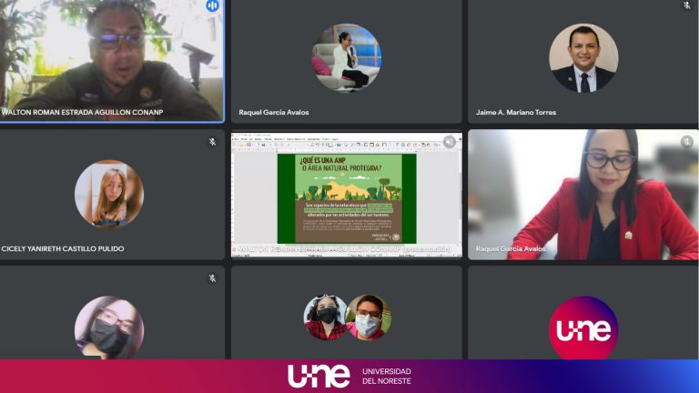Click the active speaker audio indicator icon
Screen dimensions: 699x393
coord(213,5)
